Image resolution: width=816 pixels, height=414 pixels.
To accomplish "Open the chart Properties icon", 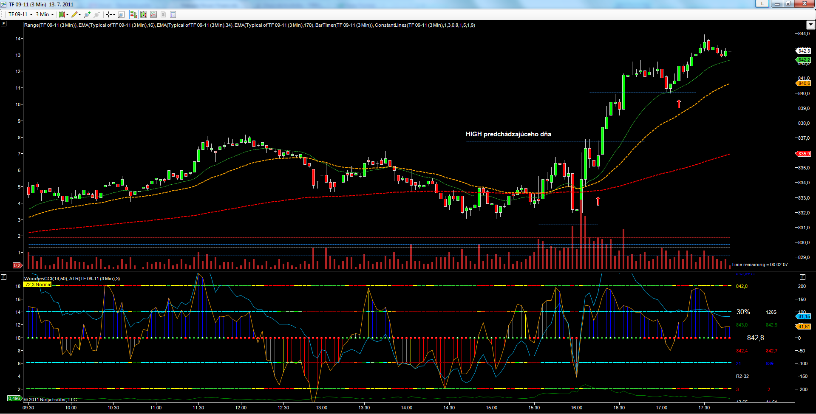I will pyautogui.click(x=173, y=14).
